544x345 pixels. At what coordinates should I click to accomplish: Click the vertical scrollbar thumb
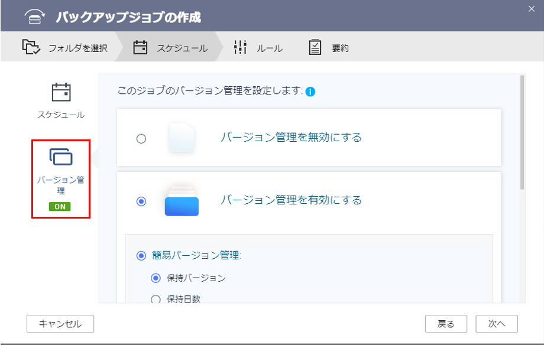[x=522, y=133]
